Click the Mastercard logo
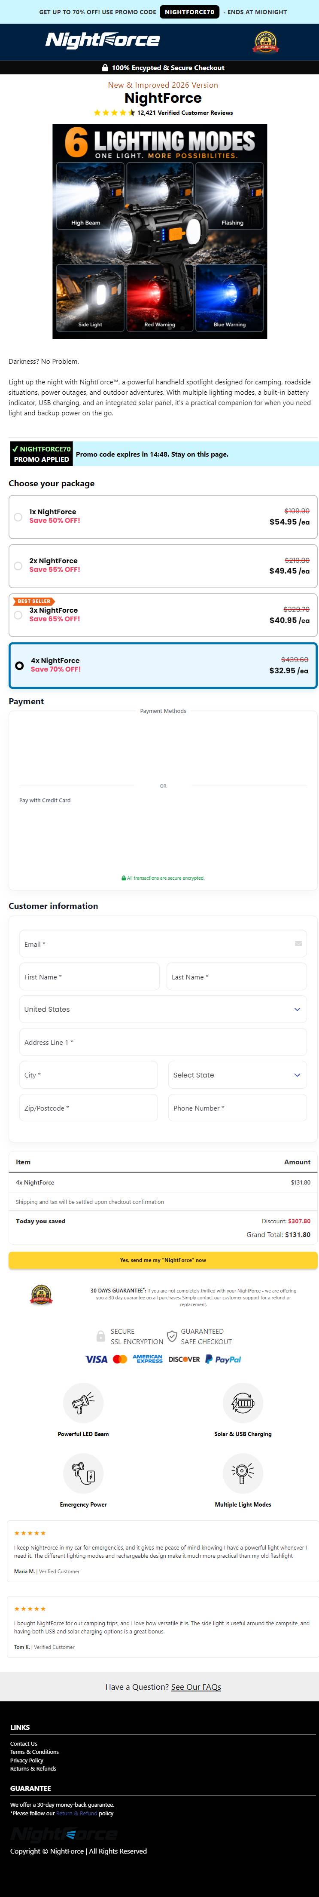Viewport: 319px width, 1897px height. (120, 1360)
